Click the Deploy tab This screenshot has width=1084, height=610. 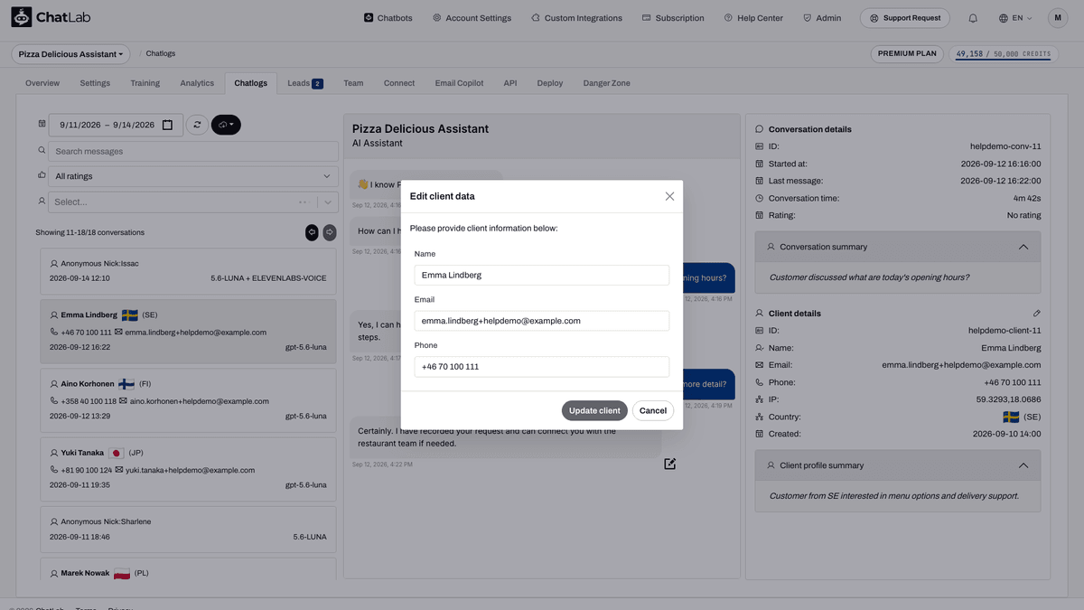click(550, 83)
